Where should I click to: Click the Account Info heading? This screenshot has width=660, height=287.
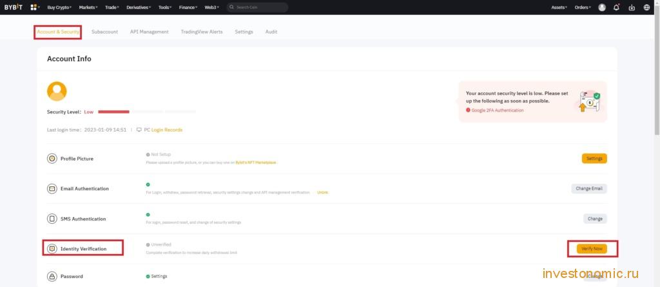tap(69, 59)
